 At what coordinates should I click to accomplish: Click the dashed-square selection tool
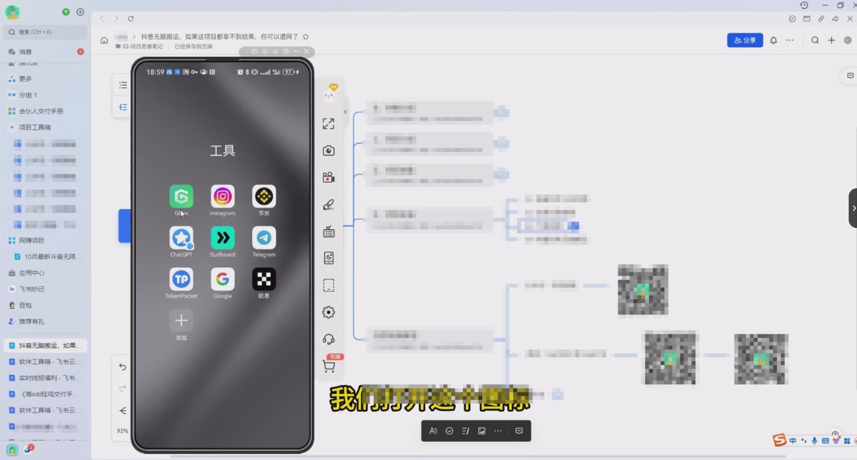[329, 285]
